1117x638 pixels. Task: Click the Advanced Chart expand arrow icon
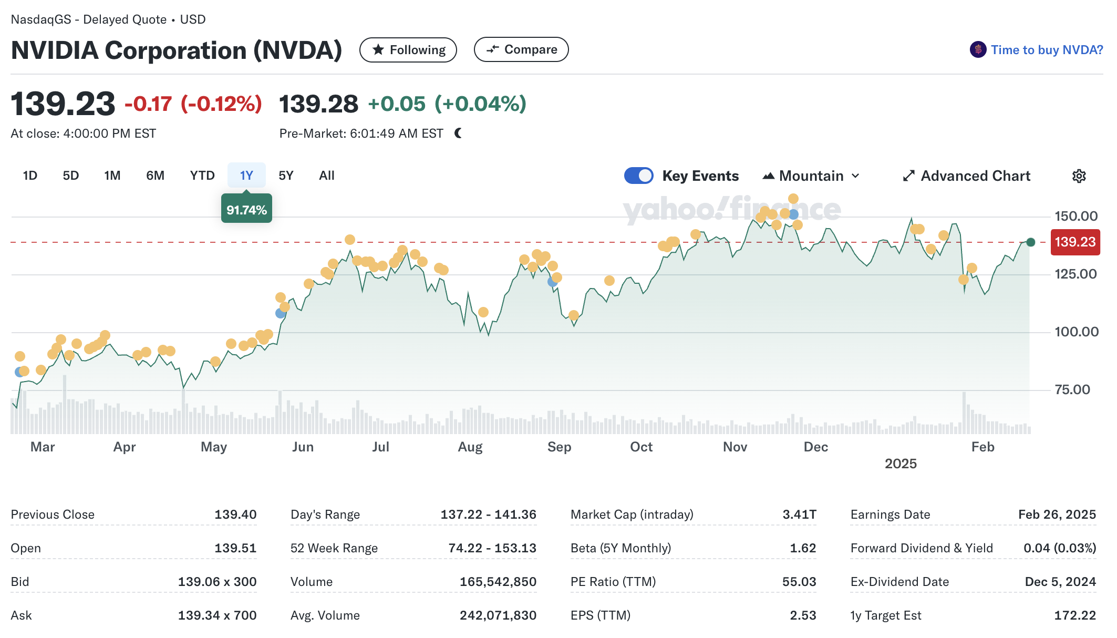click(908, 176)
